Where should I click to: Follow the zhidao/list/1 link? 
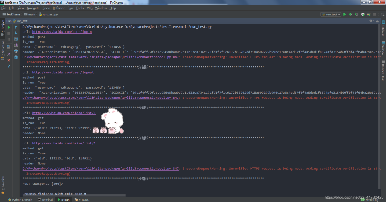[64, 113]
